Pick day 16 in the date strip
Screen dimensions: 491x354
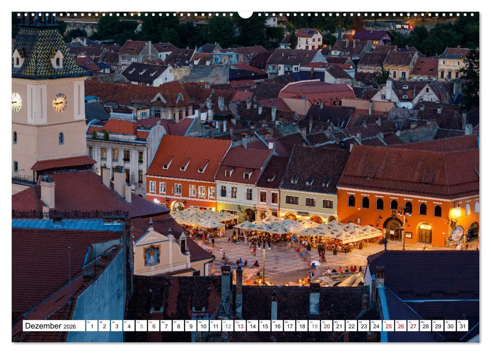[277, 326]
